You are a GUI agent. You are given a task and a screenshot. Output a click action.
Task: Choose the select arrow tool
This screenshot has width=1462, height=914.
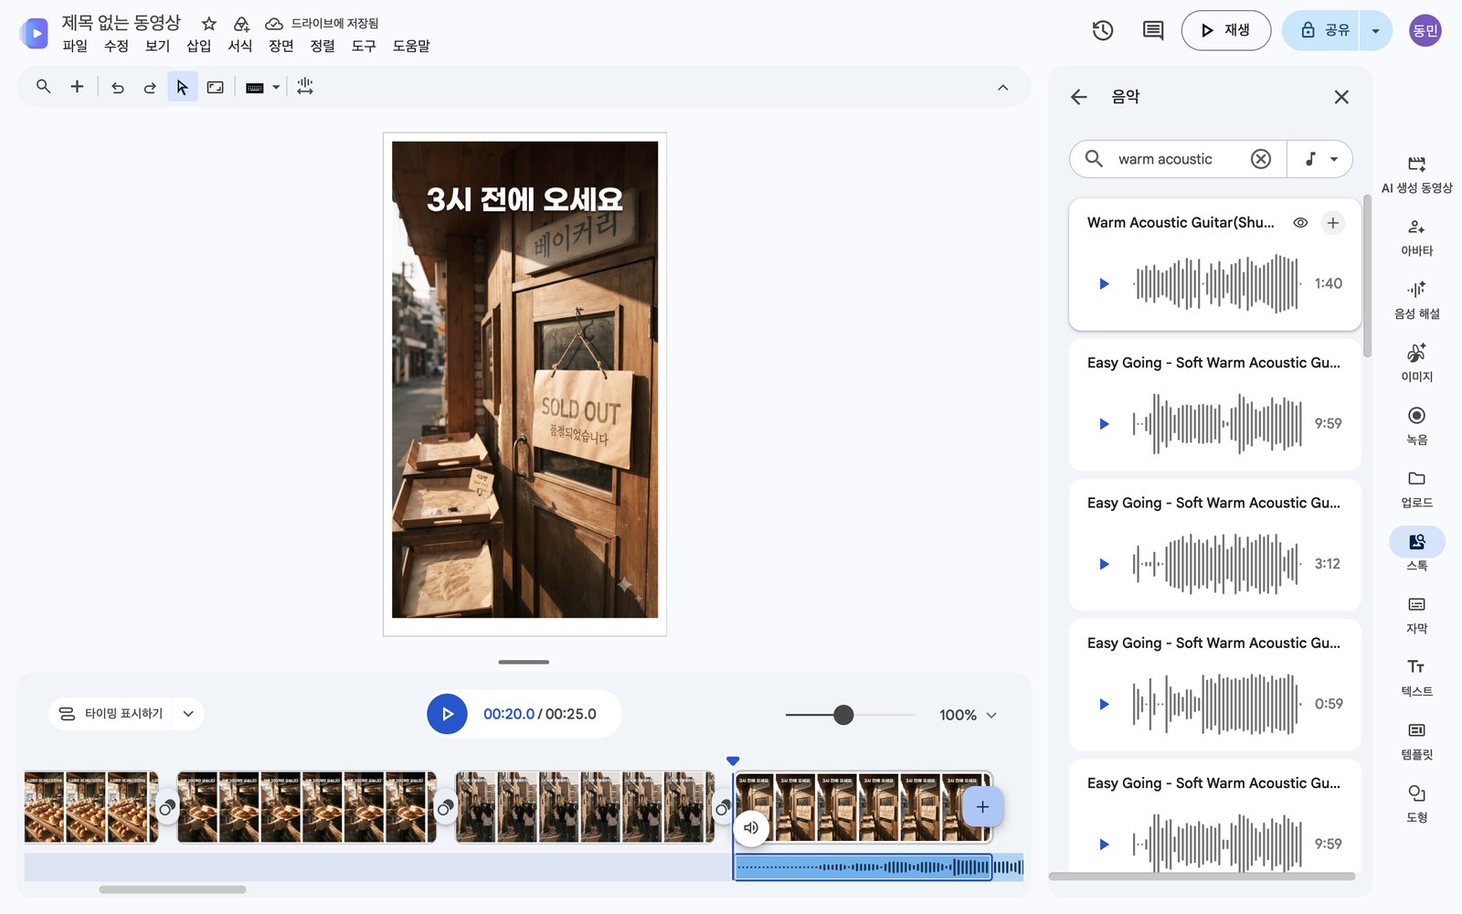pos(183,87)
